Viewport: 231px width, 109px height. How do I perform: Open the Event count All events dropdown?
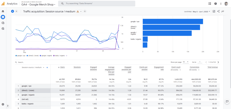tap(176, 70)
